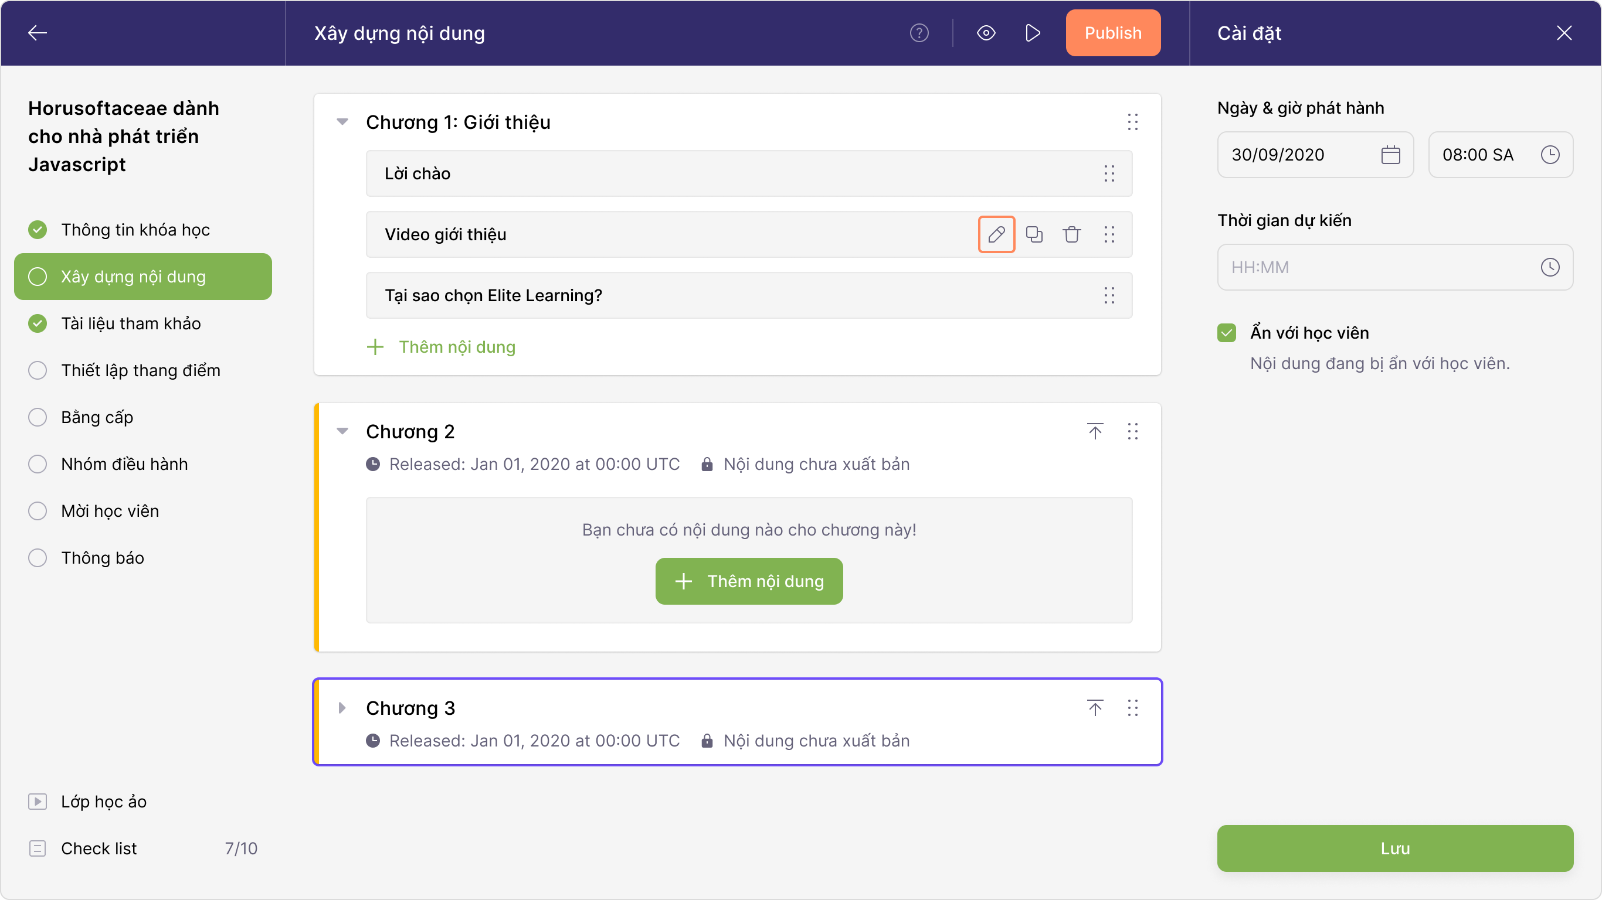Open the Mời học viên sidebar item
Image resolution: width=1602 pixels, height=900 pixels.
[x=110, y=511]
